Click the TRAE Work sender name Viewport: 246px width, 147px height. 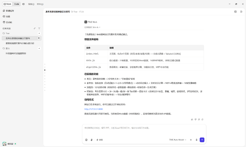[x=92, y=22]
